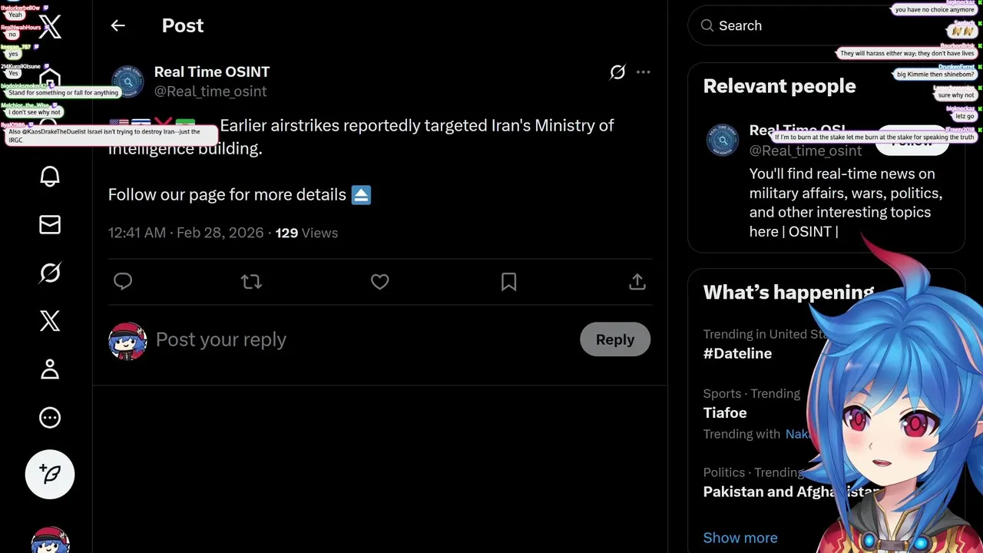This screenshot has height=553, width=983.
Task: Repost this post using the repost icon
Action: pyautogui.click(x=251, y=282)
